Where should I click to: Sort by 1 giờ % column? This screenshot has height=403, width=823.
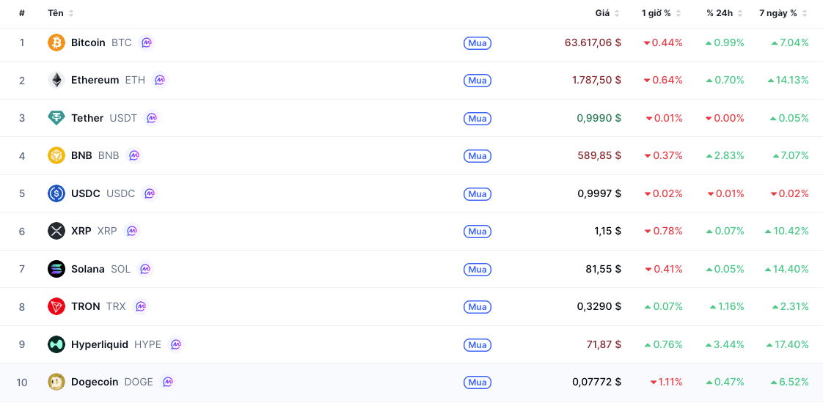[x=662, y=13]
